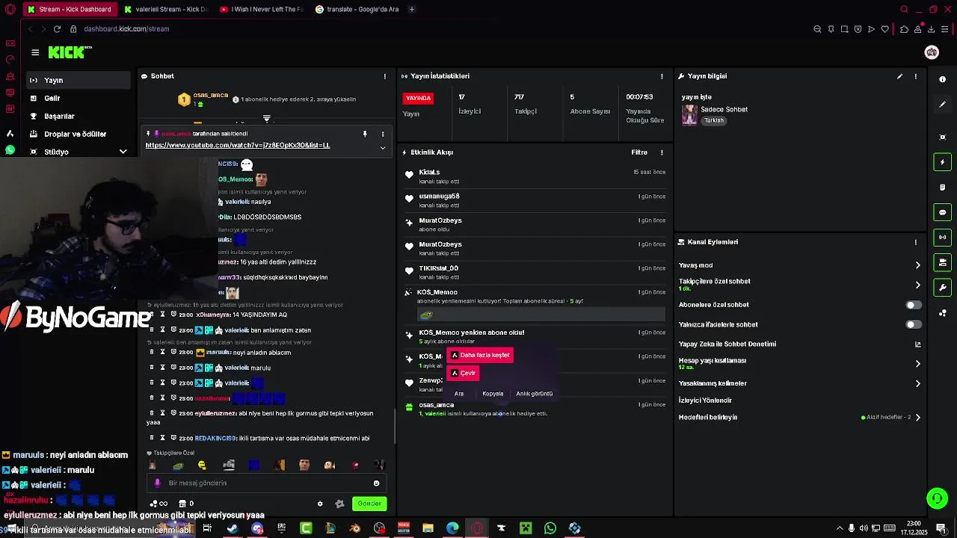Image resolution: width=957 pixels, height=538 pixels.
Task: Open the Yayın İstatistikleri panel options menu
Action: click(x=662, y=76)
